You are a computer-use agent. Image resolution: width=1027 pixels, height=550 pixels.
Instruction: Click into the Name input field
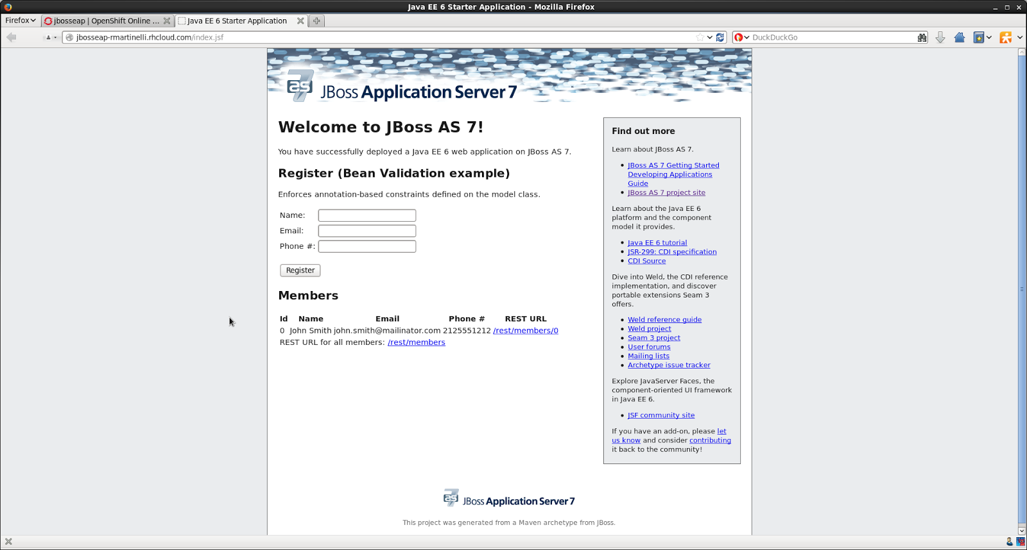367,215
